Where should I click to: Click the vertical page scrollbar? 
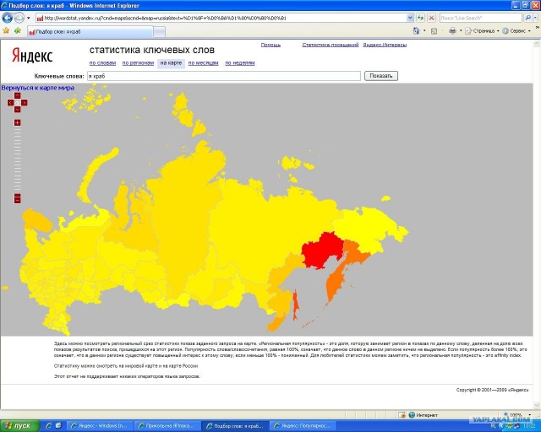point(537,224)
